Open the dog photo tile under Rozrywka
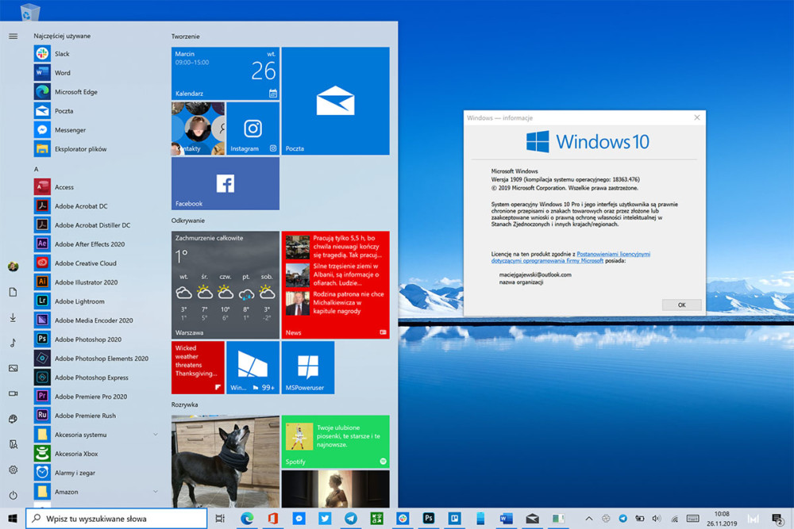Screen dimensions: 794x529 pyautogui.click(x=225, y=462)
